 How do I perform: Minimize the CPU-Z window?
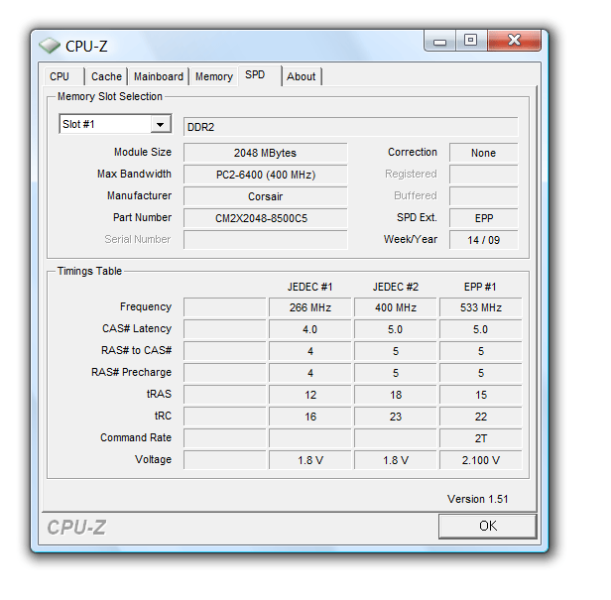coord(440,41)
